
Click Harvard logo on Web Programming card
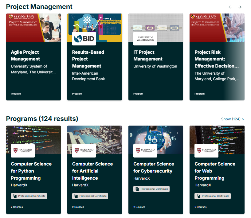point(206,151)
